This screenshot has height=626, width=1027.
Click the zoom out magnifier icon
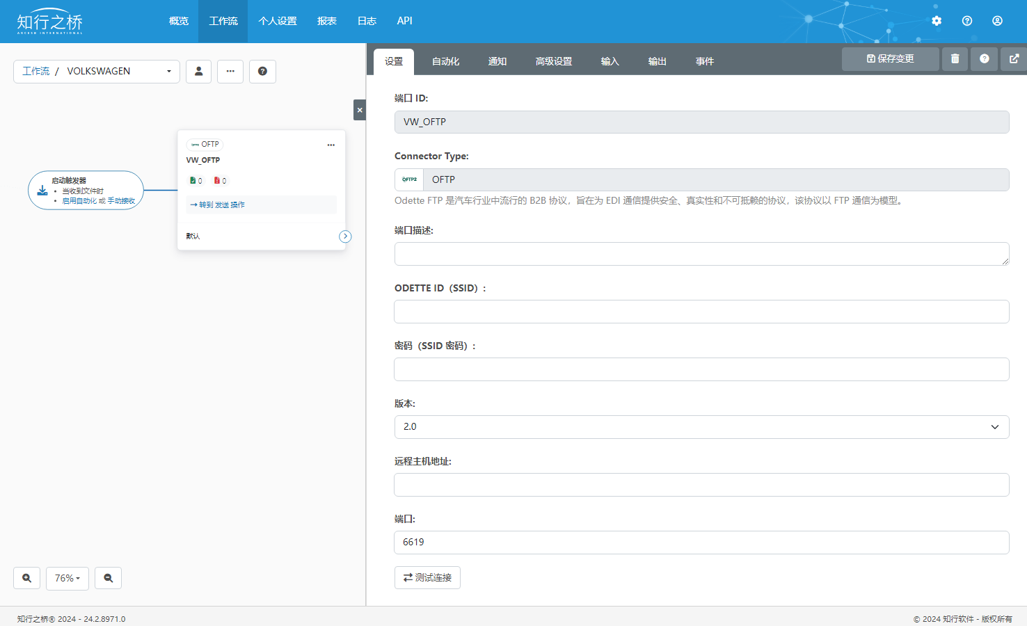pos(108,578)
